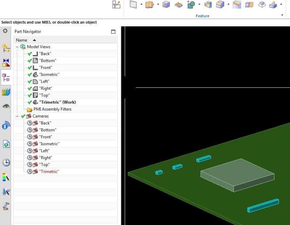Open the Datum Plane dropdown arrow
The image size is (290, 225).
pyautogui.click(x=141, y=4)
